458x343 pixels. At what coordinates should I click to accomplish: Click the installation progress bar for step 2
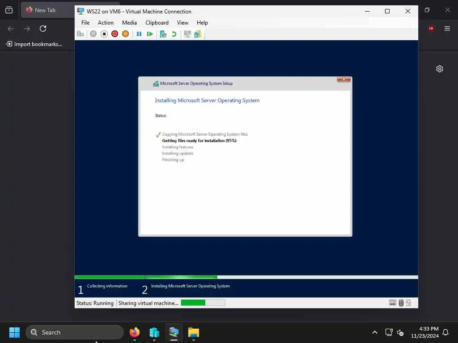[x=281, y=277]
